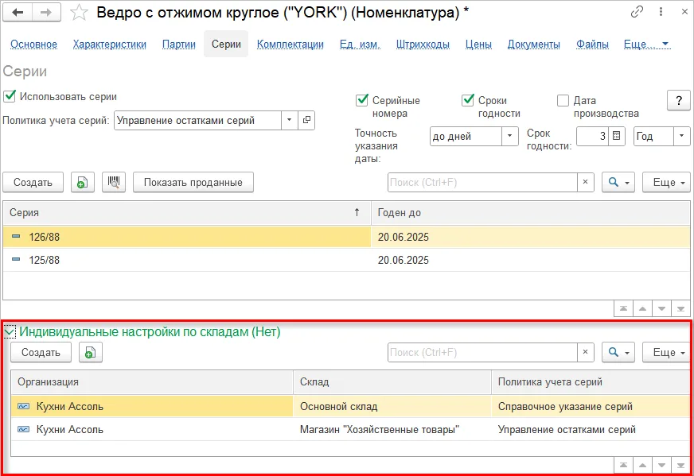Create a new series with Создать
694x476 pixels.
click(x=33, y=182)
